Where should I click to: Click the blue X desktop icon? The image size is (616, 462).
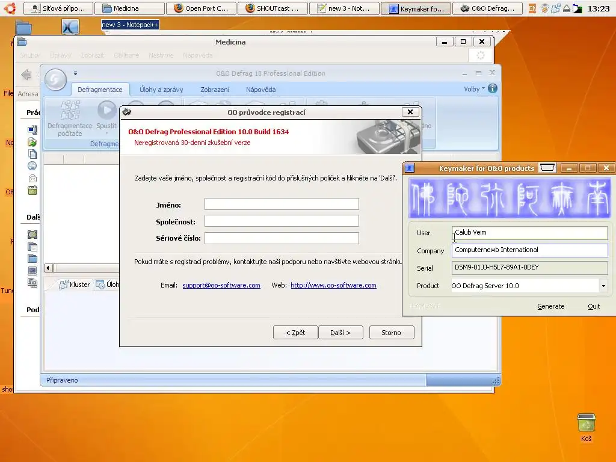(70, 26)
